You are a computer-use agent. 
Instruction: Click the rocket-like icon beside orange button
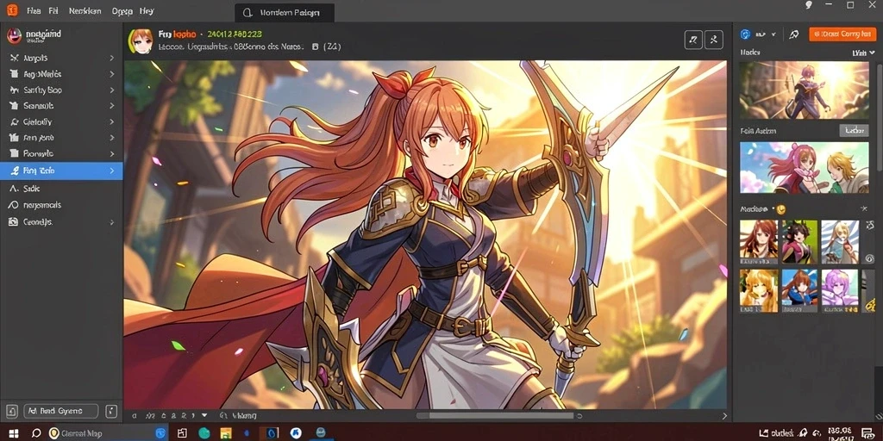794,34
